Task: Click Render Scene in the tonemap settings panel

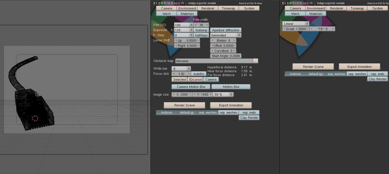Action: (313, 67)
